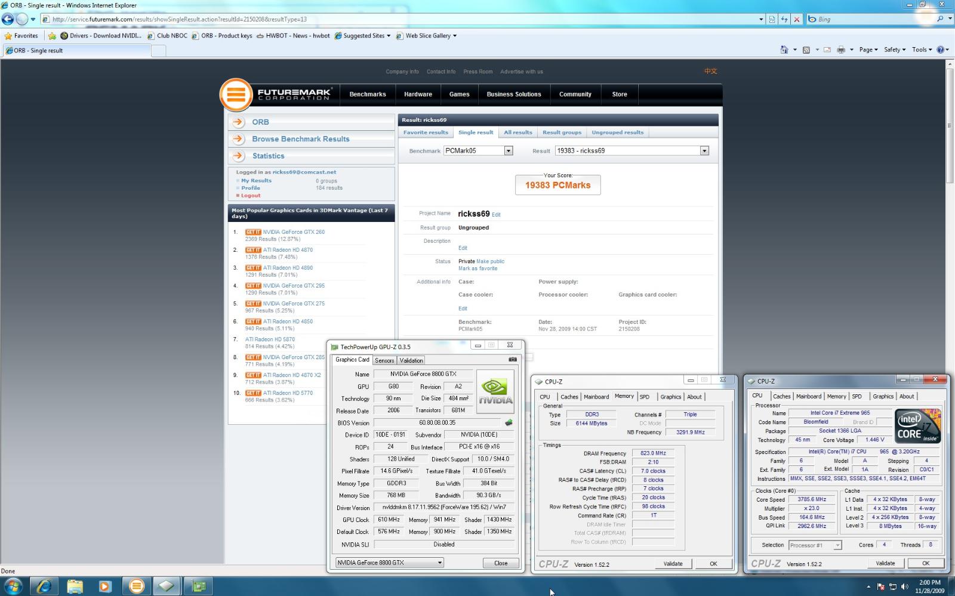Click the ATI Radeon HD 5870 entry
The width and height of the screenshot is (955, 596).
270,339
